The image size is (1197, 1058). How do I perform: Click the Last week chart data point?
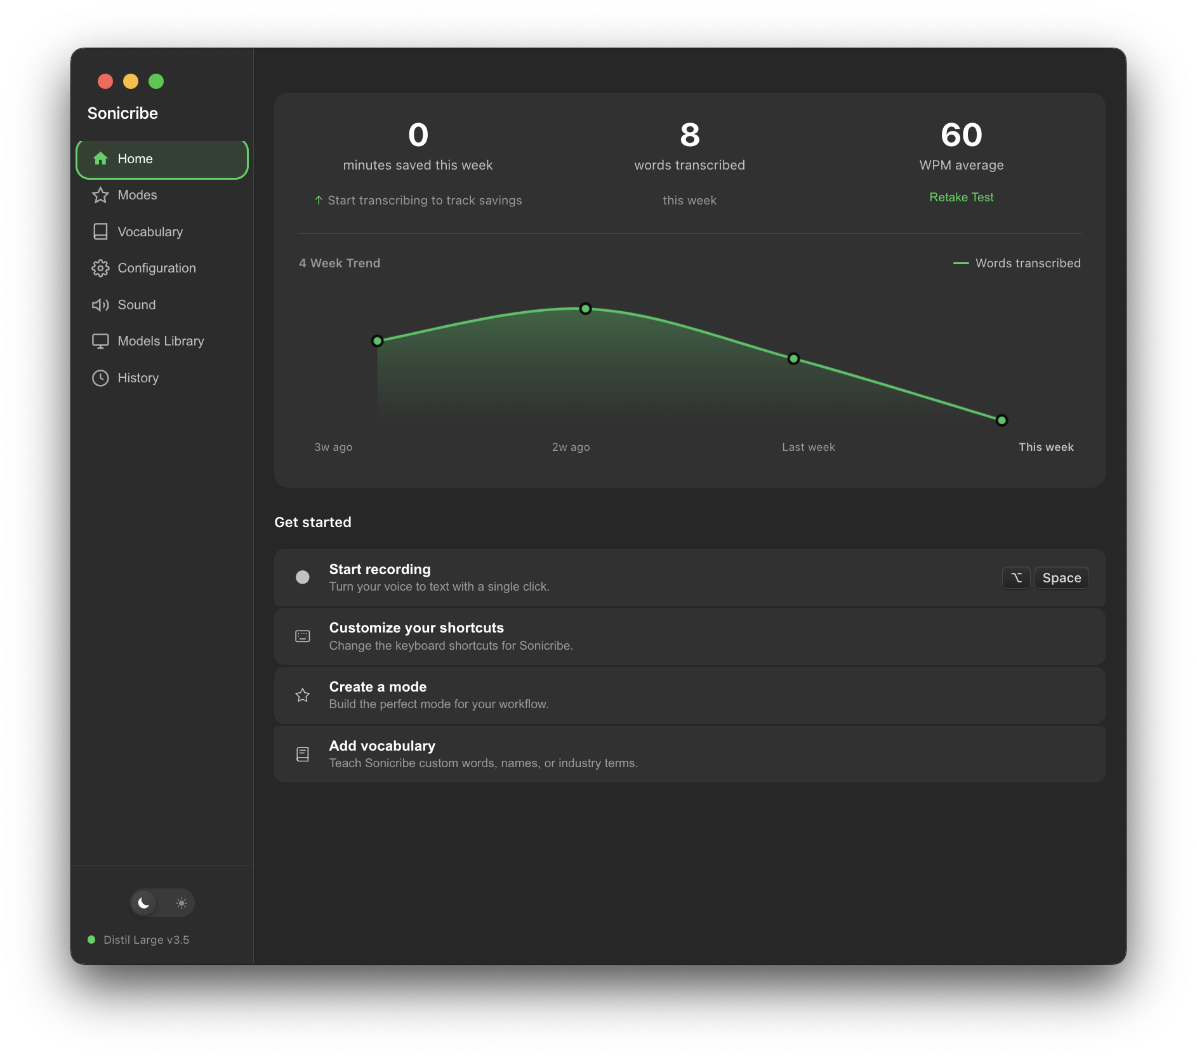click(793, 359)
